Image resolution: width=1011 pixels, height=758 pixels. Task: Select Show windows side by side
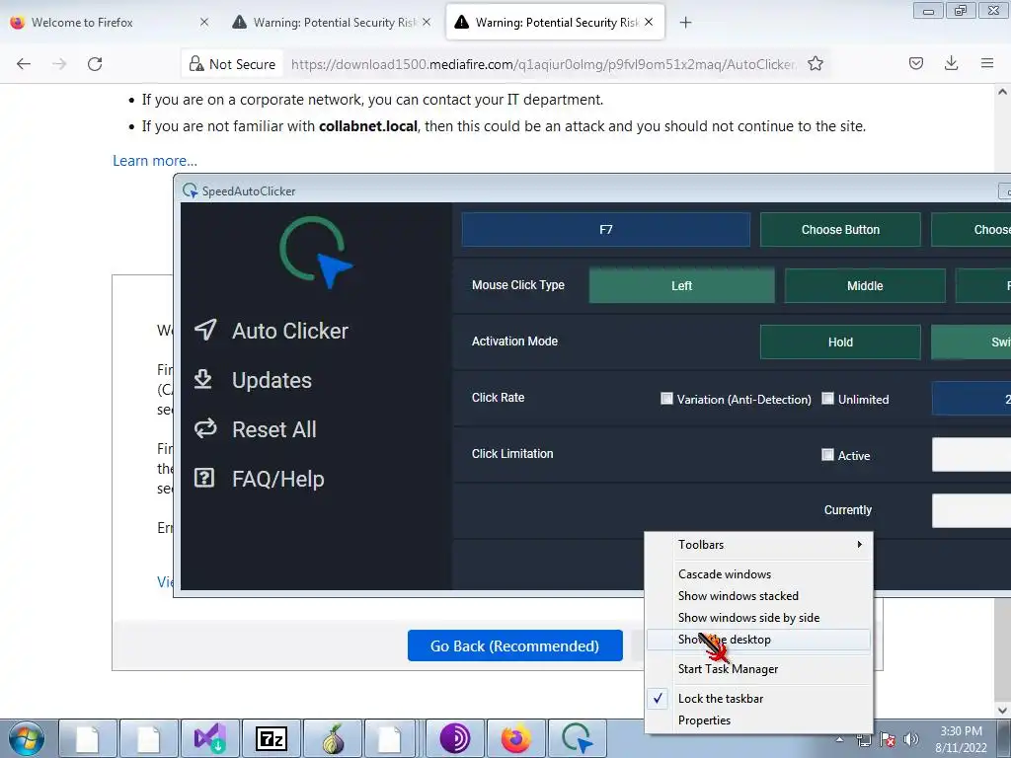[x=758, y=618]
